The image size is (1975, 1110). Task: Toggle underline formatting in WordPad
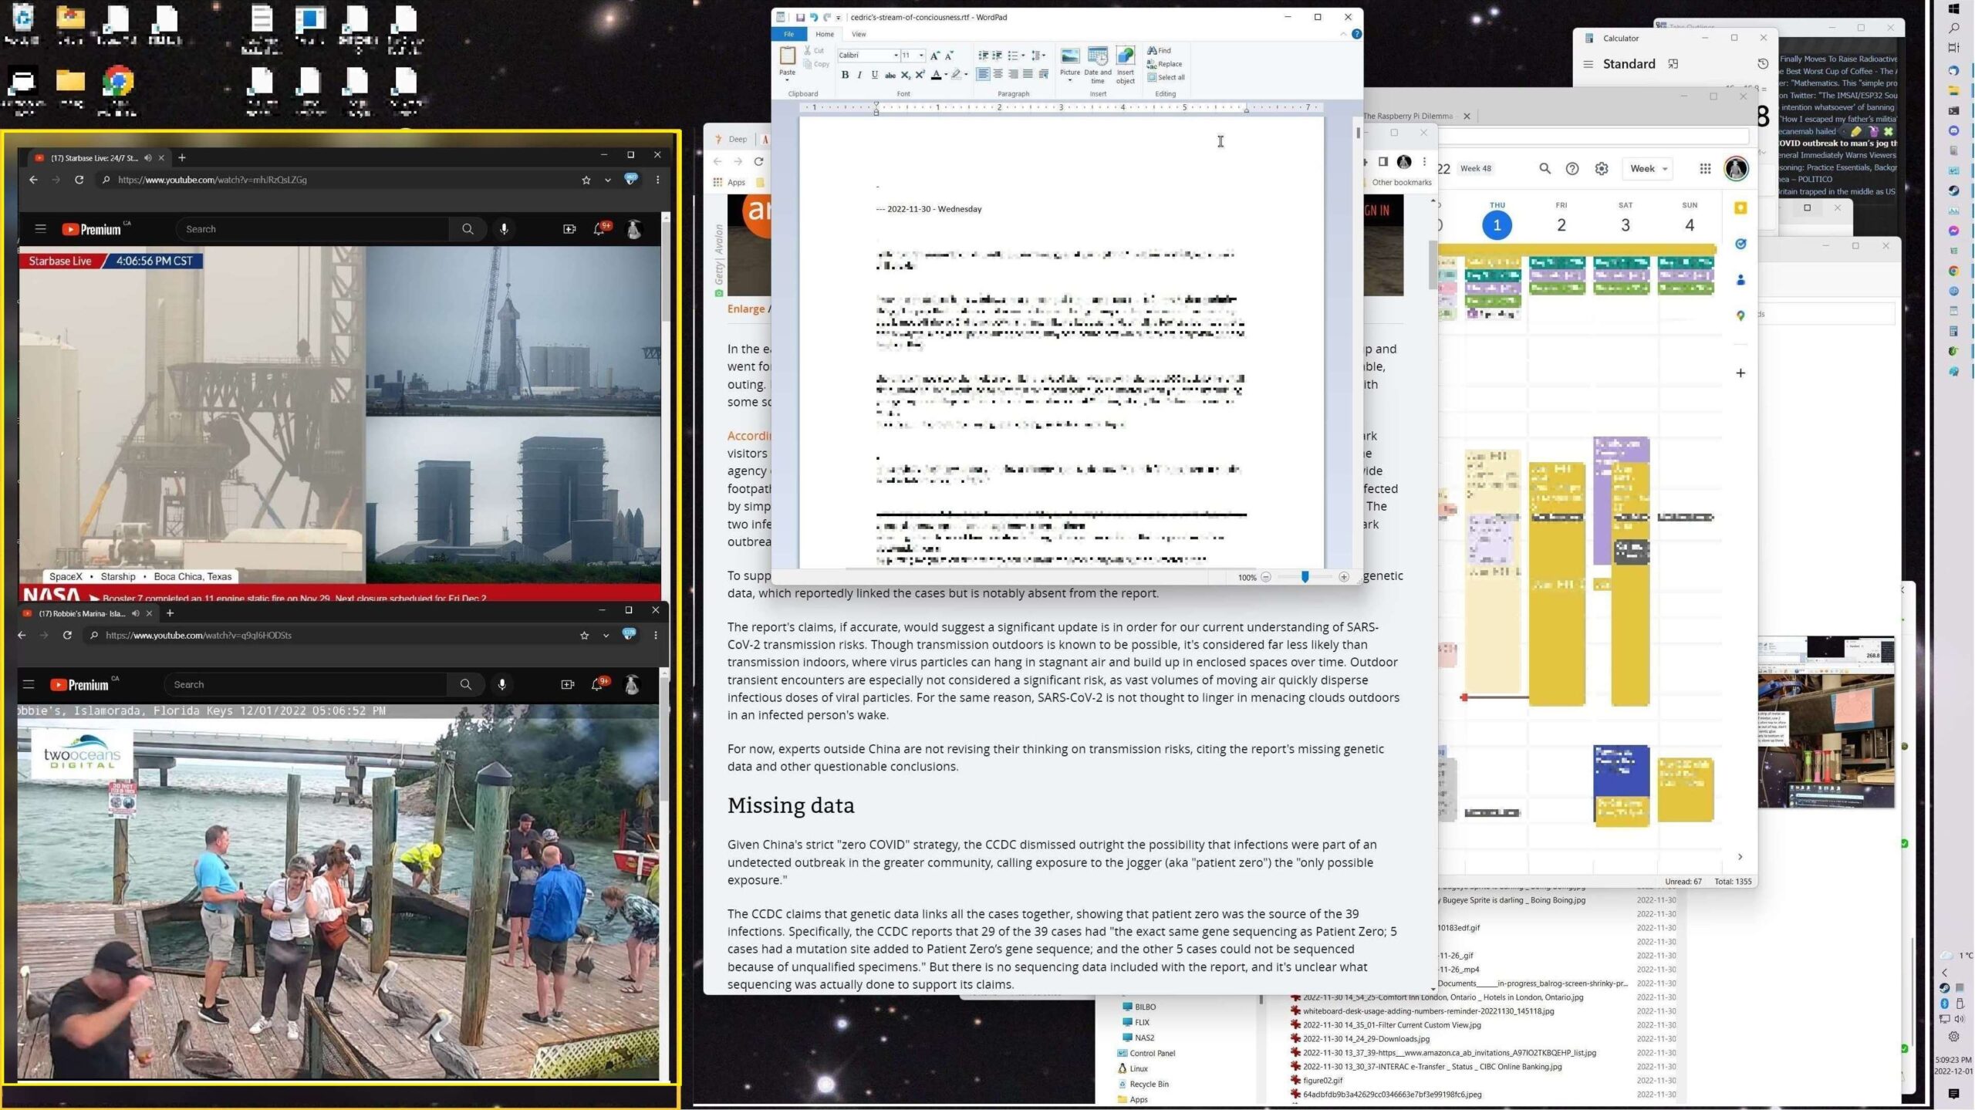[874, 75]
